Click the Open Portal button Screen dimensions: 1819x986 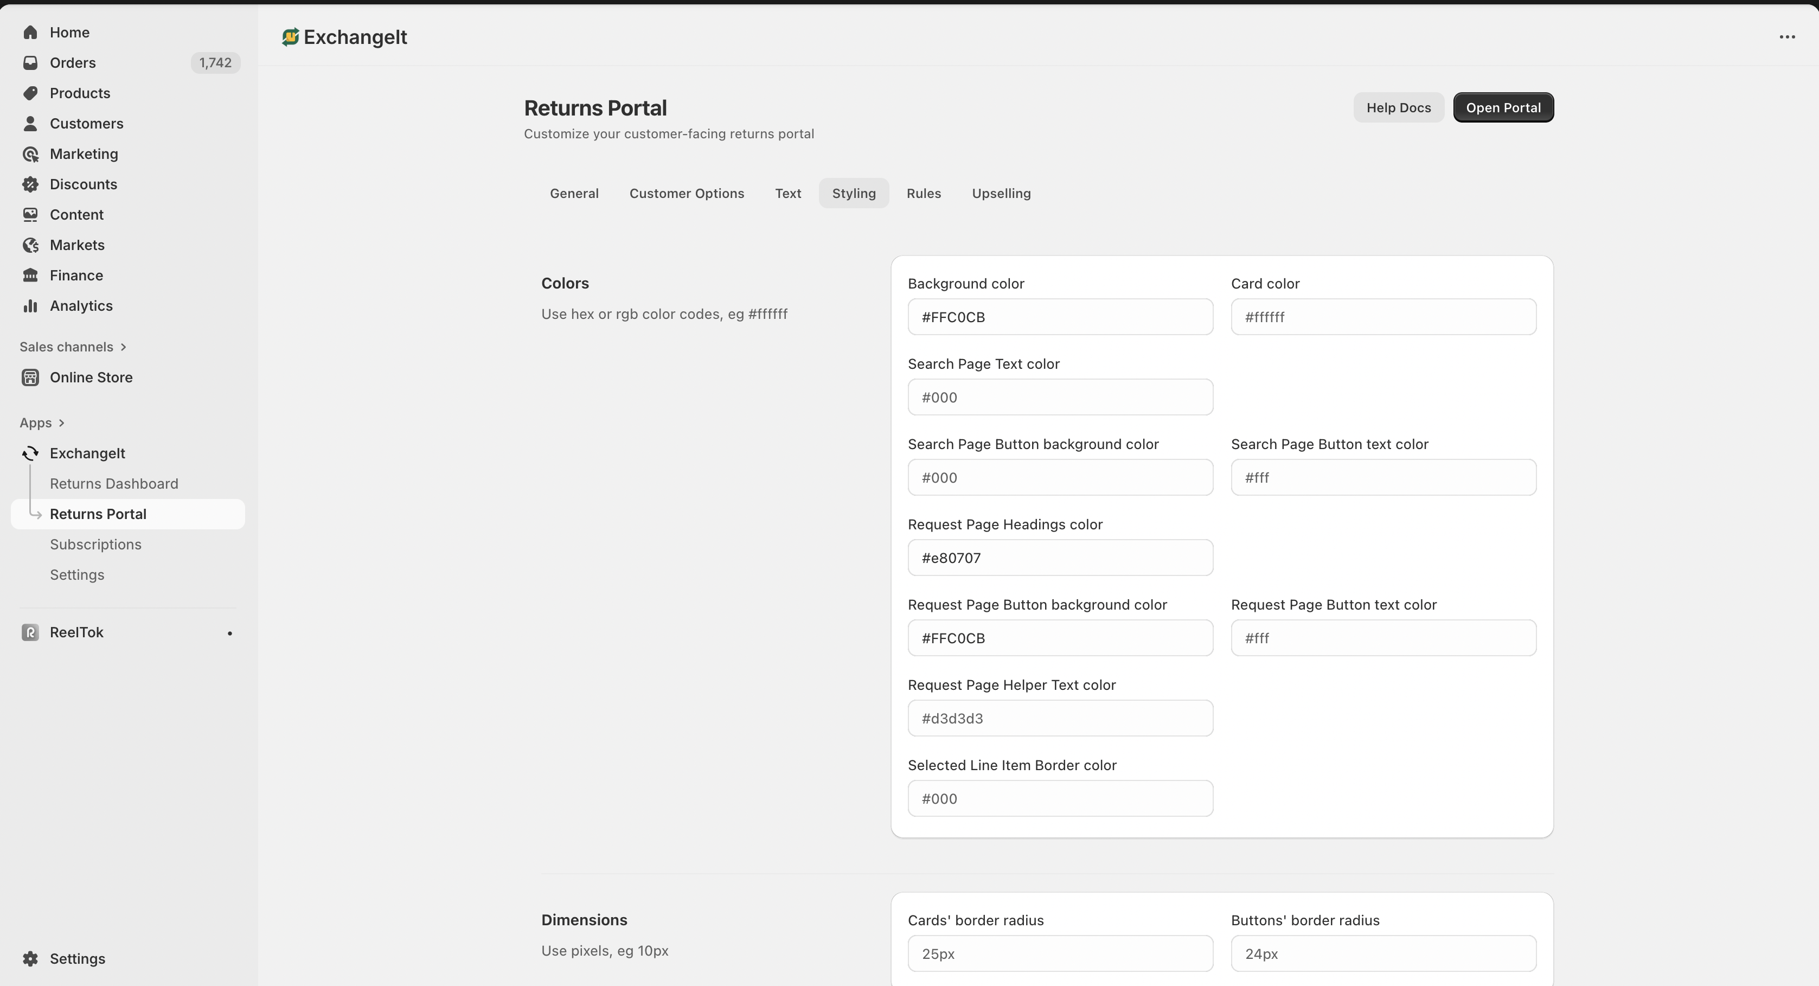pos(1503,107)
